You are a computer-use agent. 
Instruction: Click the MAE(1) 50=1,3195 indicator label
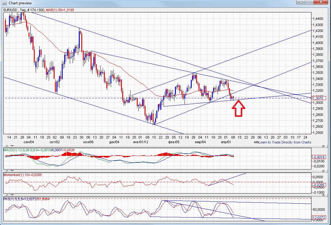pos(60,10)
